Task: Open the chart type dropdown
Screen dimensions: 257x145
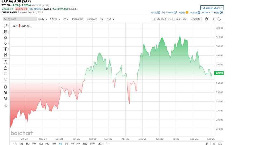Action: click(x=66, y=19)
